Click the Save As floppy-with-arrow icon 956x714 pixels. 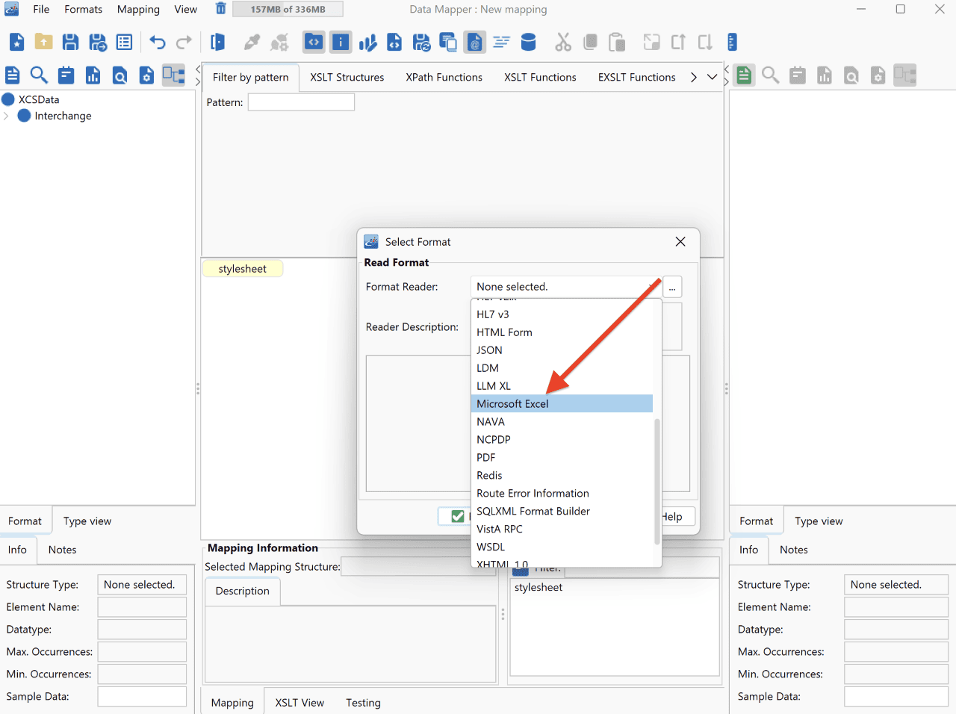98,42
